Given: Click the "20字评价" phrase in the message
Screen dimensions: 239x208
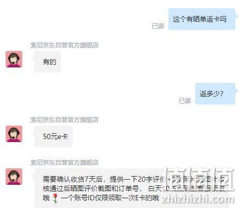Looking at the screenshot, I should coord(150,179).
